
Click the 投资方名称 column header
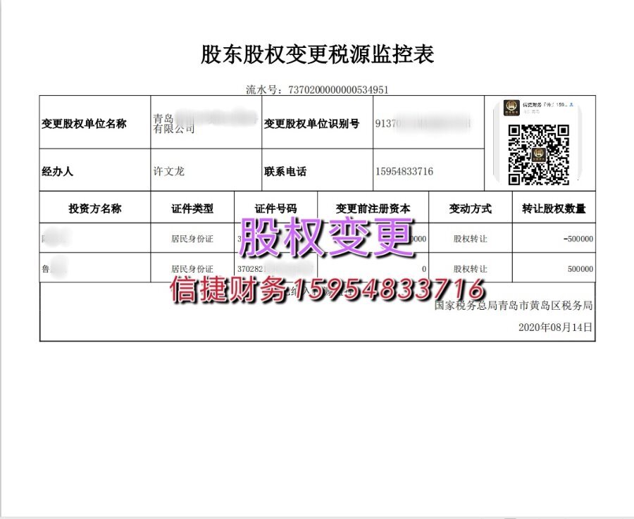(95, 208)
